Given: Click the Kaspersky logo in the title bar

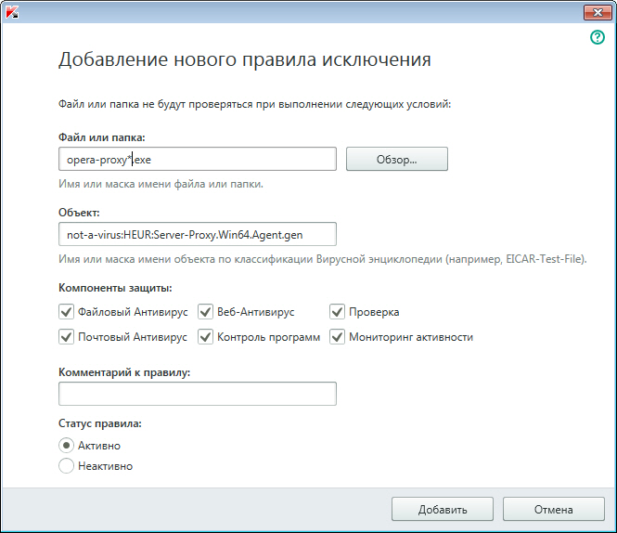Looking at the screenshot, I should 14,12.
